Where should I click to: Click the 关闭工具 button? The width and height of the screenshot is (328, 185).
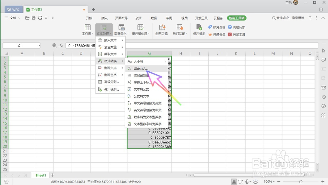236,35
